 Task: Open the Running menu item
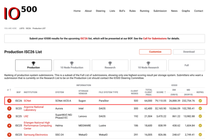click(x=145, y=11)
